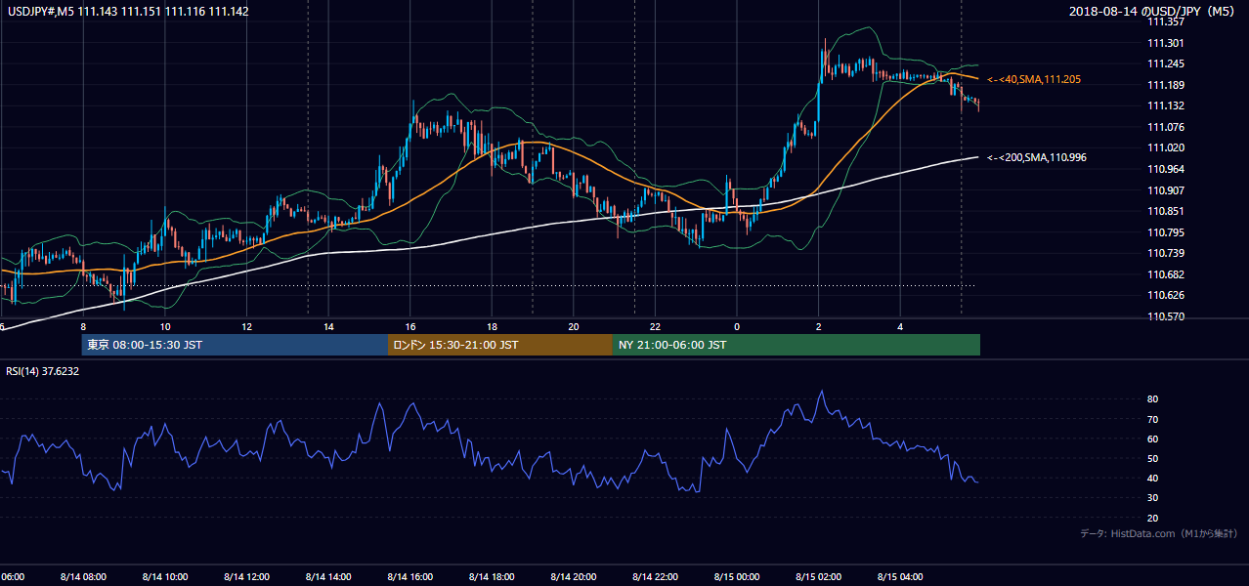Viewport: 1249px width, 586px height.
Task: Click price axis value 111.189
Action: click(x=1165, y=85)
